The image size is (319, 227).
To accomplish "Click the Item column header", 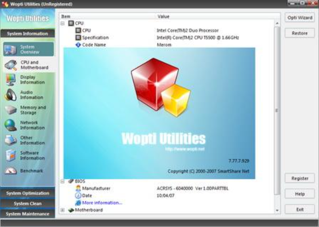I will tap(108, 17).
